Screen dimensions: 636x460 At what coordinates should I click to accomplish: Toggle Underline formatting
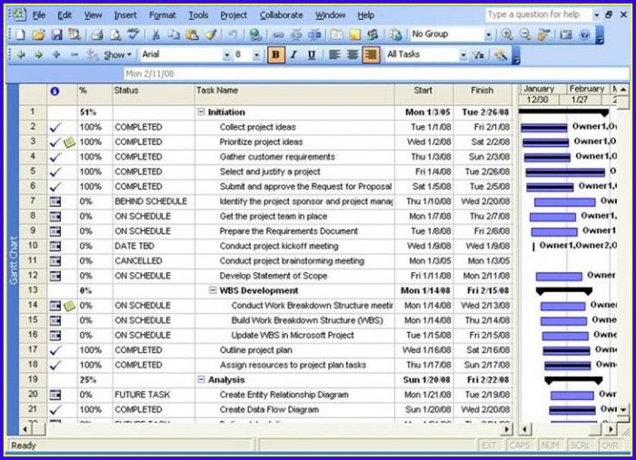(x=312, y=54)
